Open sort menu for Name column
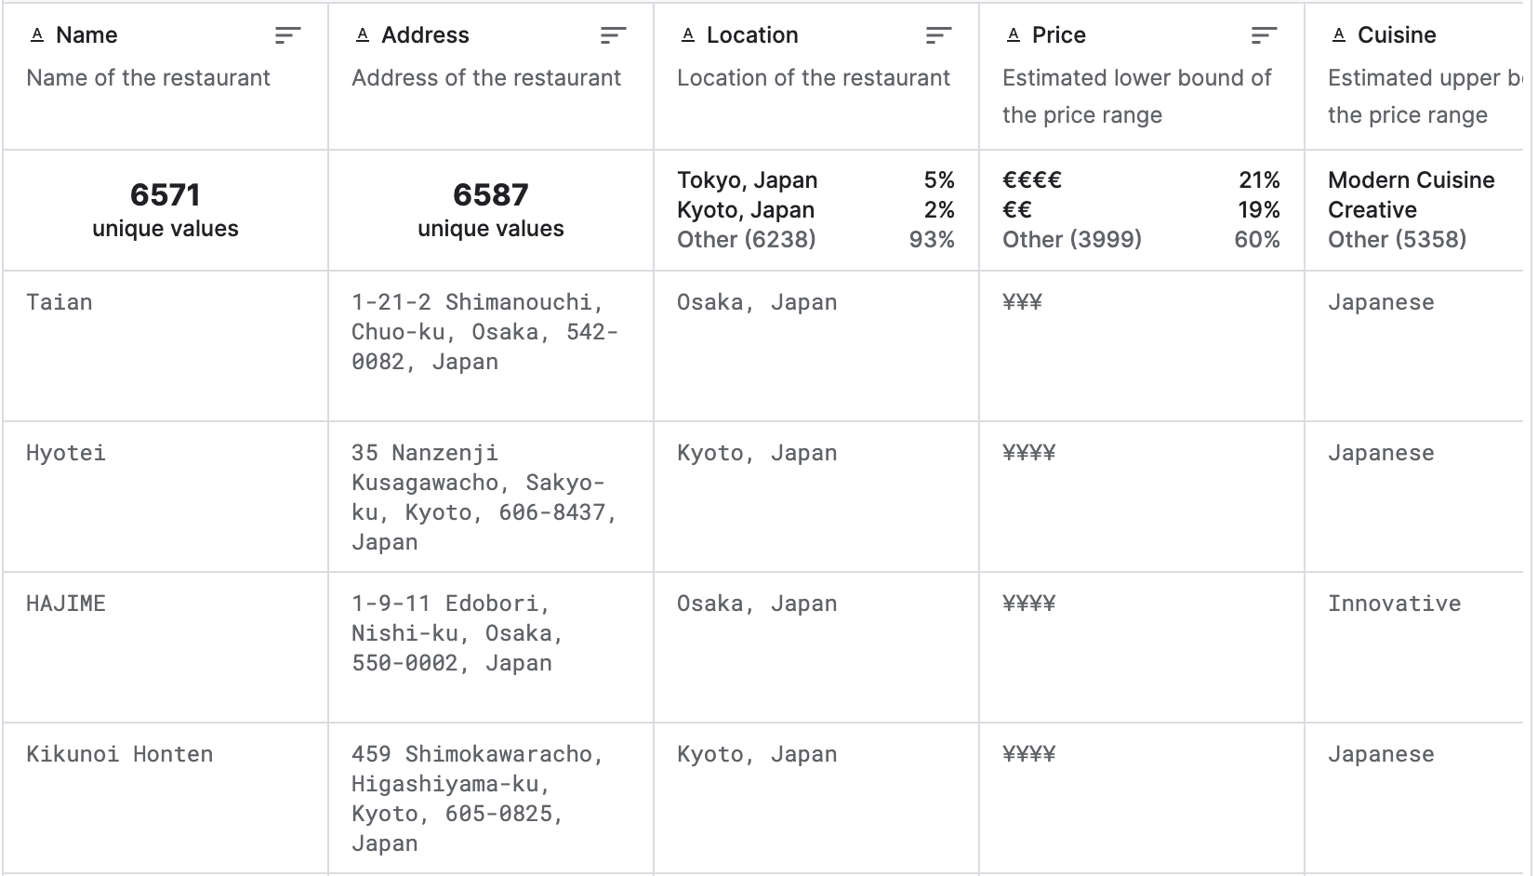1538x876 pixels. point(287,35)
